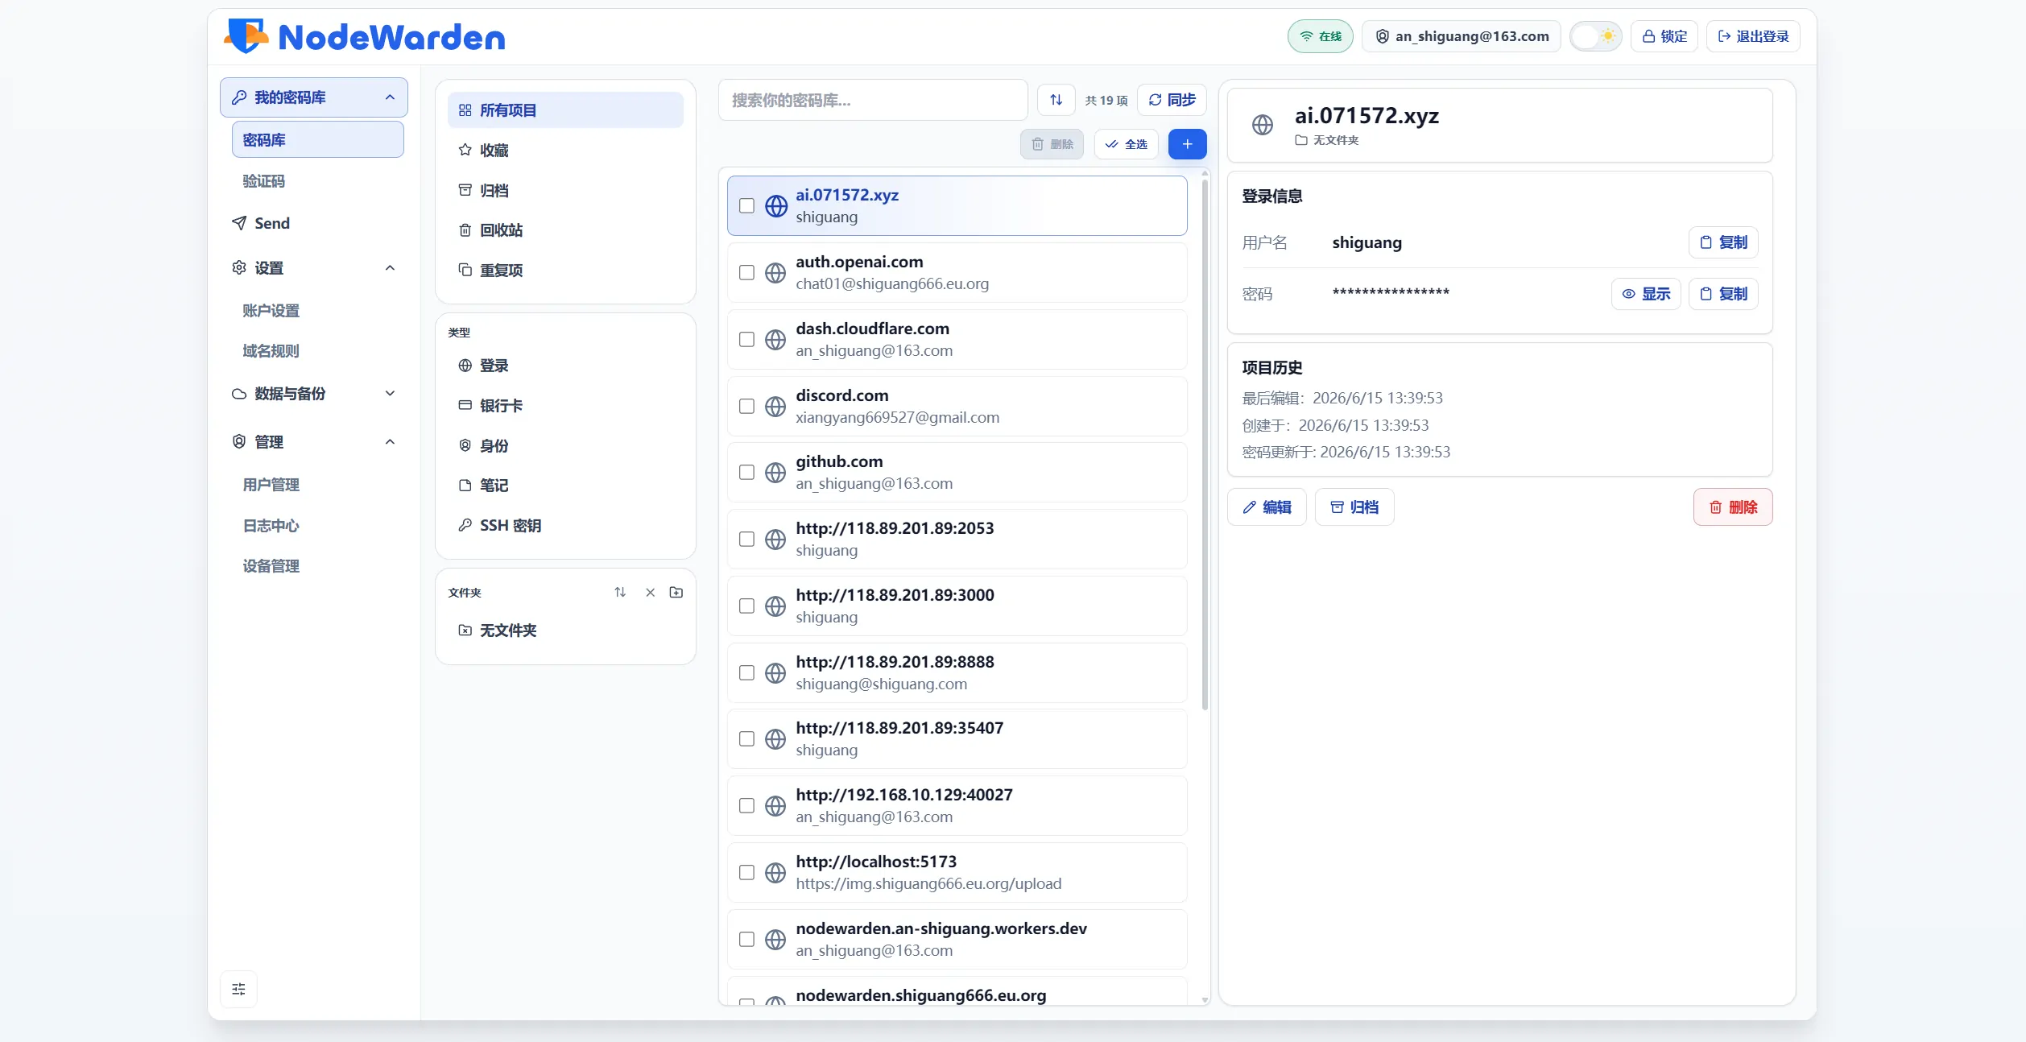The width and height of the screenshot is (2026, 1042).
Task: Click globe icon of nodewarden.an-shiguang.workers.dev entry
Action: tap(775, 940)
